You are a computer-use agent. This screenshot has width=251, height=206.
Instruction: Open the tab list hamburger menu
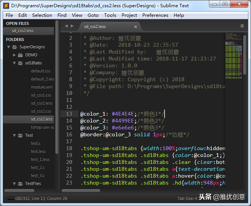tap(242, 26)
